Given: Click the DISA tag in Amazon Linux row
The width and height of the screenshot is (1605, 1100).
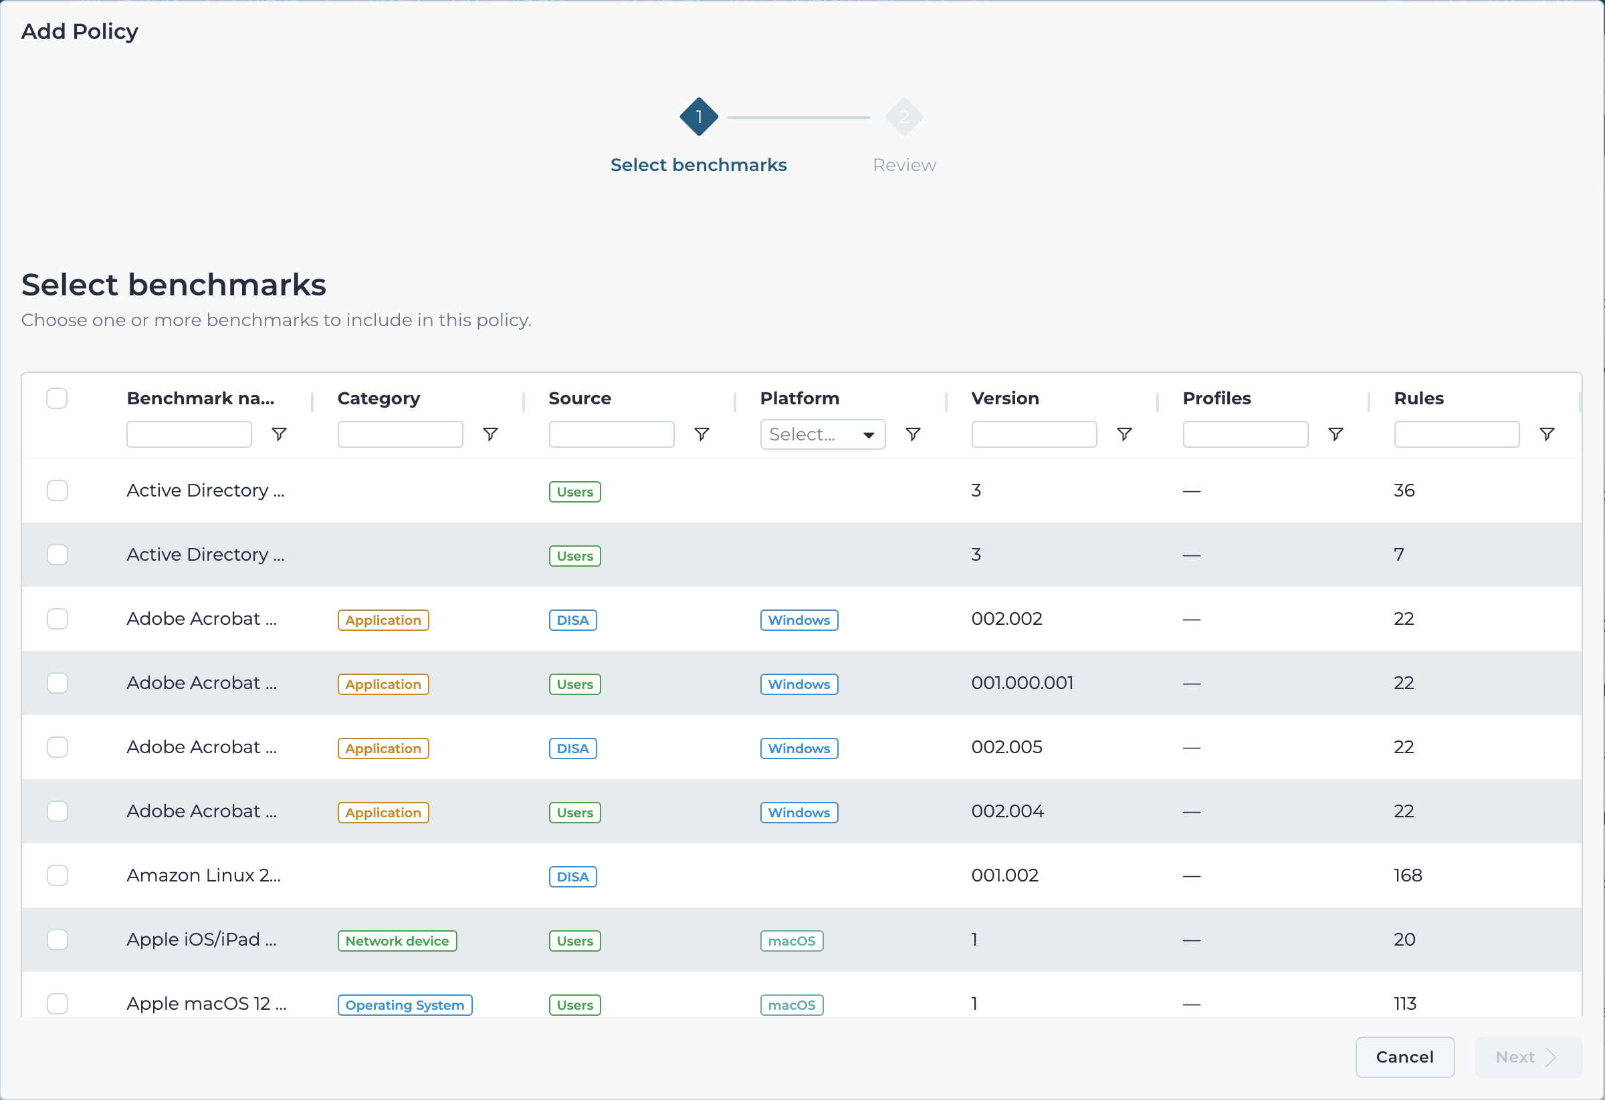Looking at the screenshot, I should click(x=572, y=877).
